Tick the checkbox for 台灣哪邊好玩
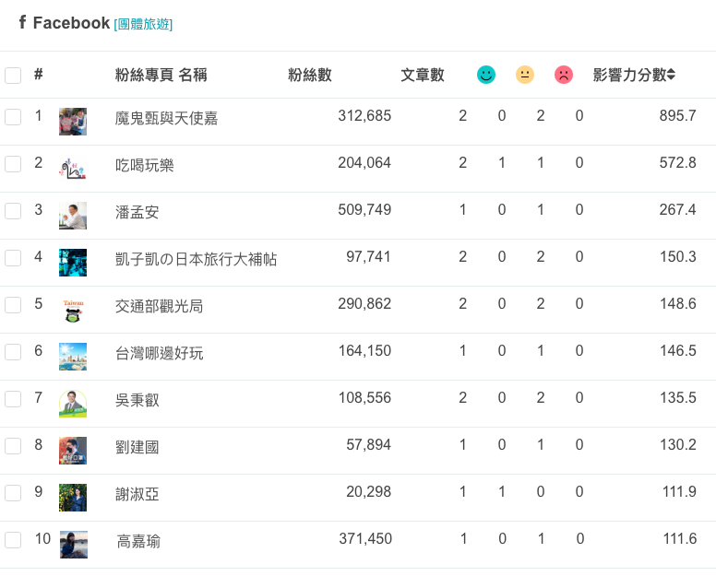The height and width of the screenshot is (576, 716). tap(13, 352)
